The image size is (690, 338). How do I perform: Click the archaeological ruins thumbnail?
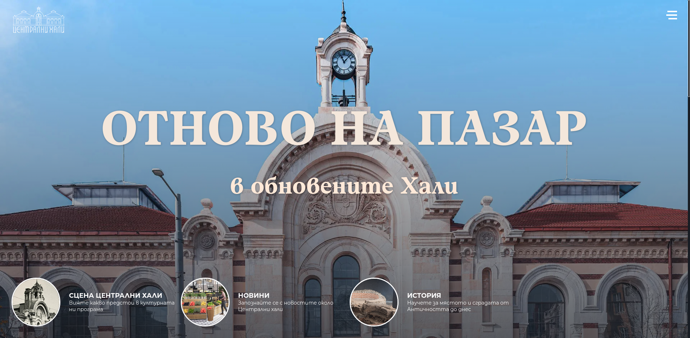374,302
